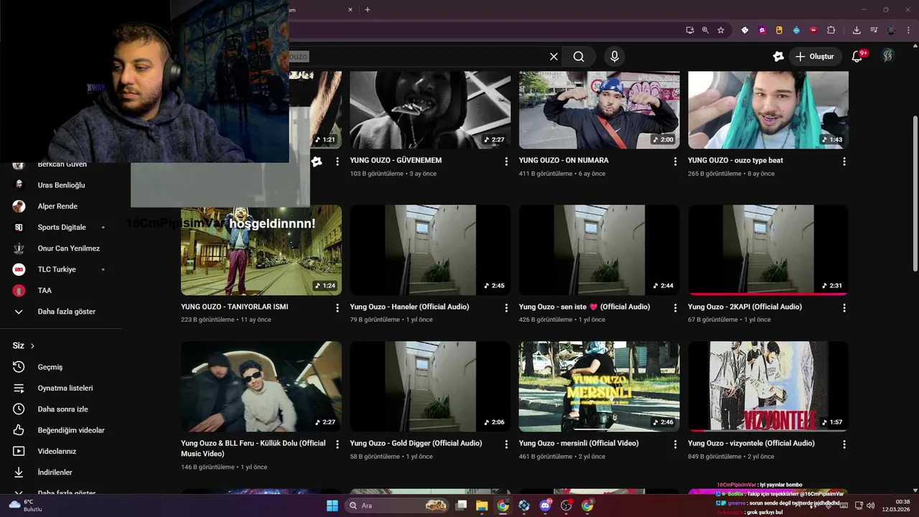This screenshot has height=517, width=919.
Task: Click the sparkle icon beside Oluştur
Action: pyautogui.click(x=778, y=57)
